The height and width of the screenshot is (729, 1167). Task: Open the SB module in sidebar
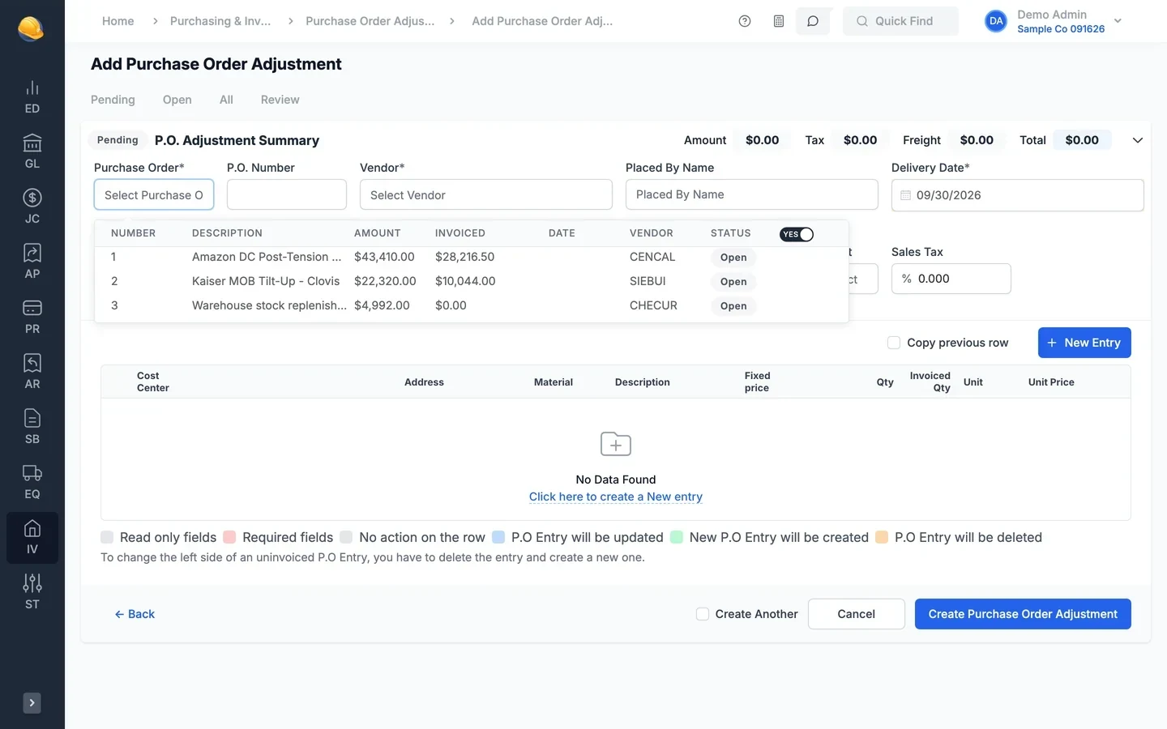[x=32, y=428]
